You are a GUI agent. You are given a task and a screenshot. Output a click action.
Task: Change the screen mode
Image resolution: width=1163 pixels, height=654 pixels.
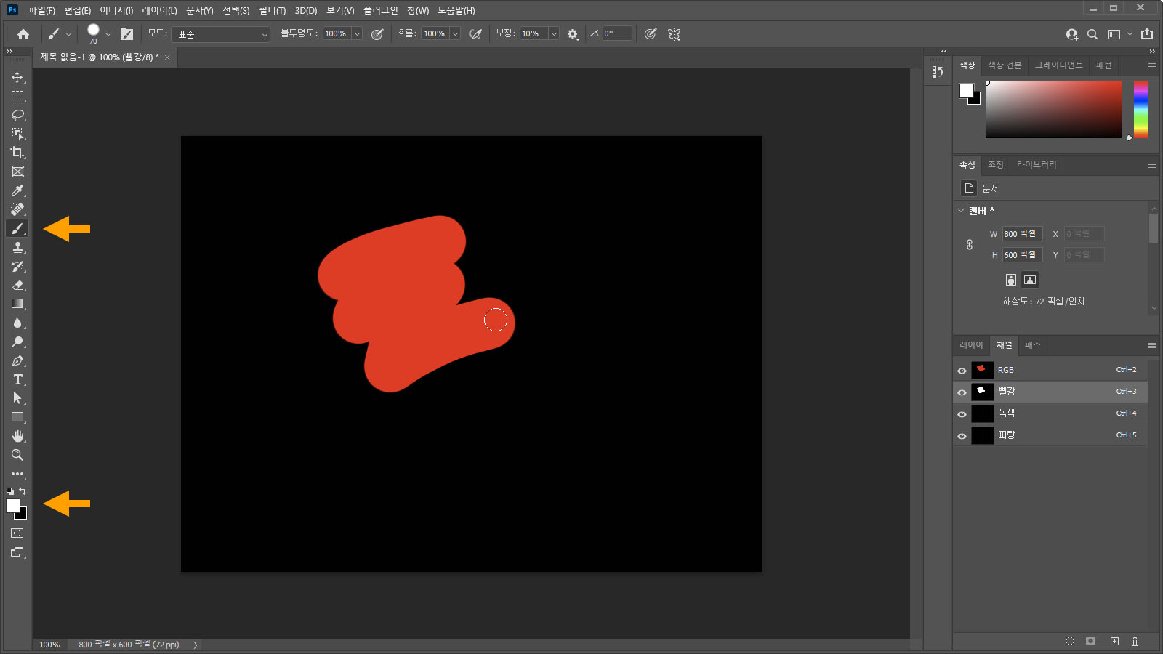pyautogui.click(x=17, y=552)
